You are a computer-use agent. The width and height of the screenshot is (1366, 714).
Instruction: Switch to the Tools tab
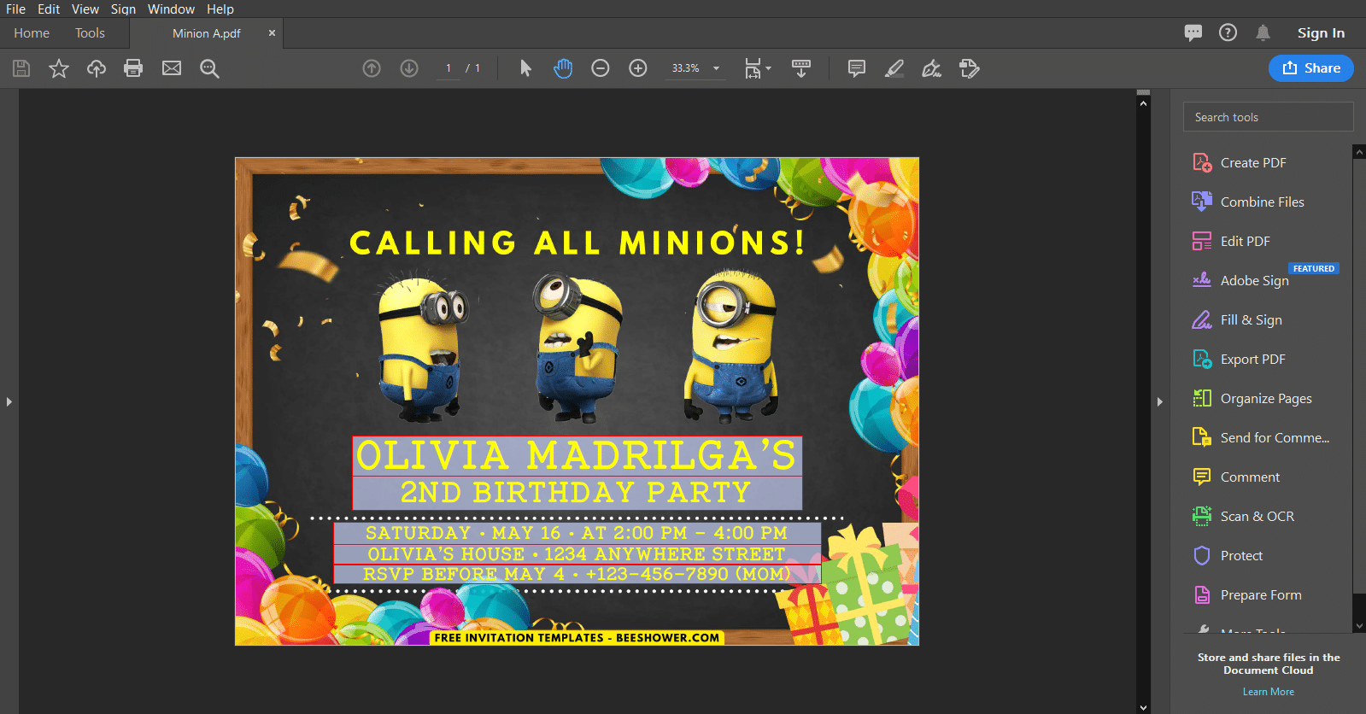coord(90,33)
